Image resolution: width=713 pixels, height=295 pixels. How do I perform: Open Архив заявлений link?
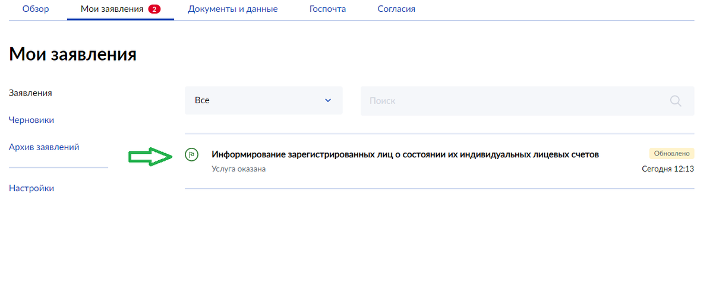click(44, 147)
